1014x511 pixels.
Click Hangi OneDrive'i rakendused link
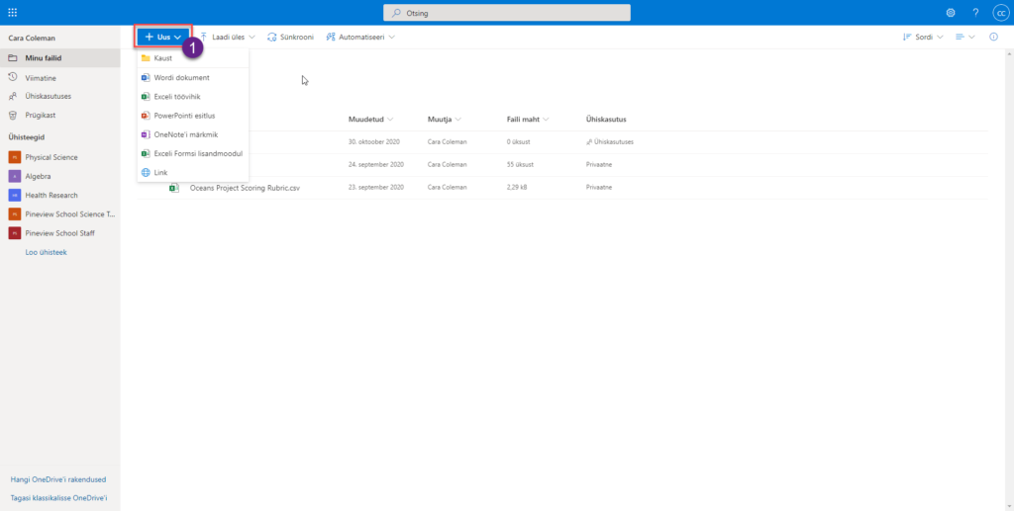click(x=57, y=479)
